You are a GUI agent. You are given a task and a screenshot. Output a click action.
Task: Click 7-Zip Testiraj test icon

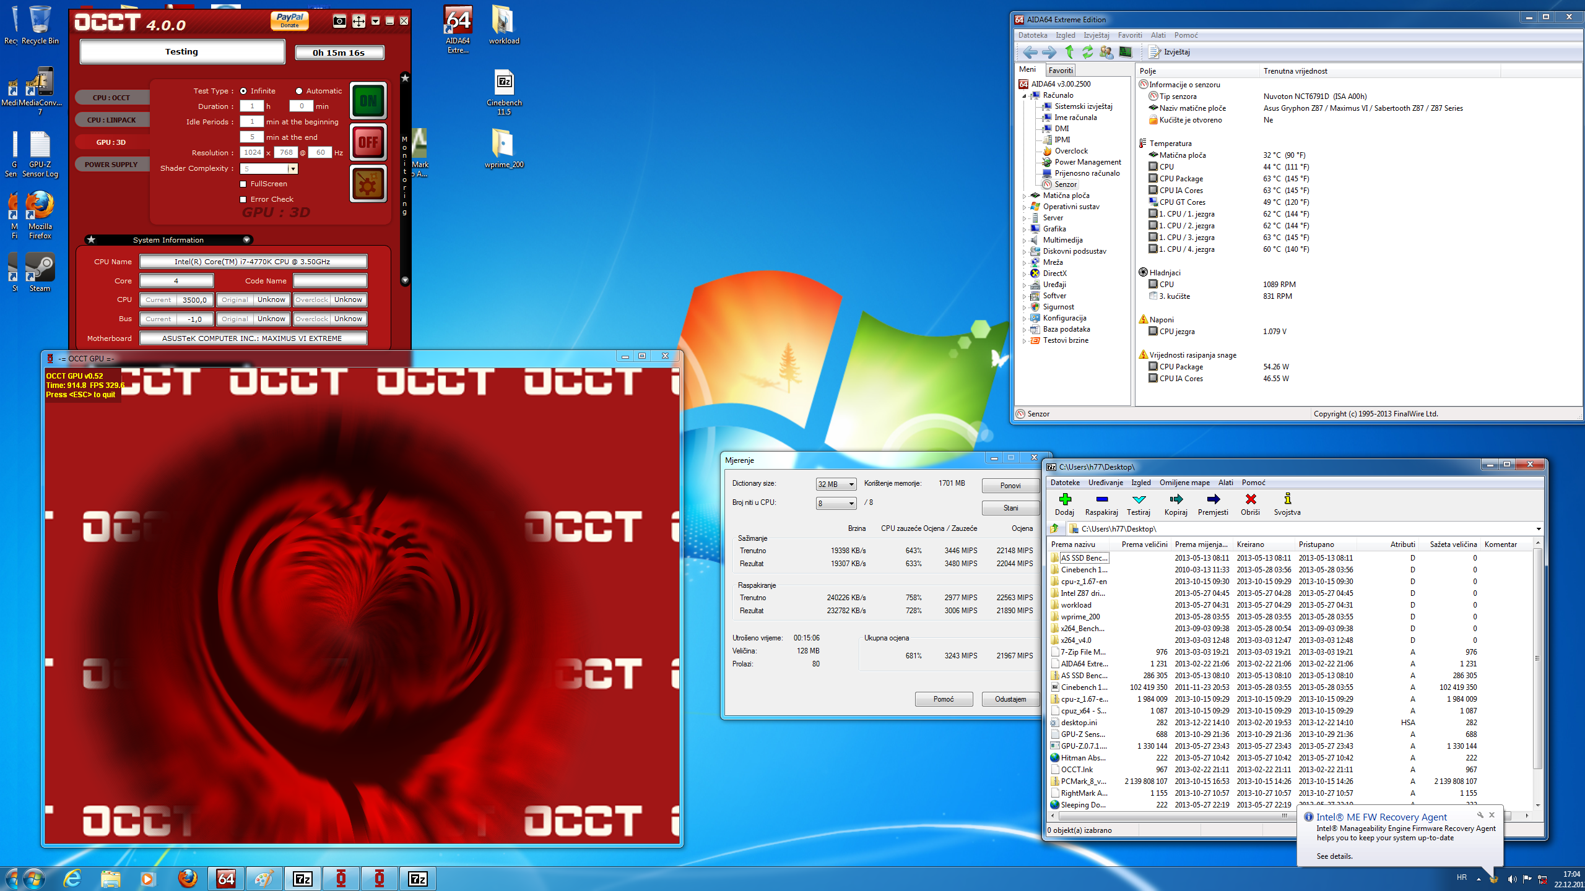(x=1139, y=504)
